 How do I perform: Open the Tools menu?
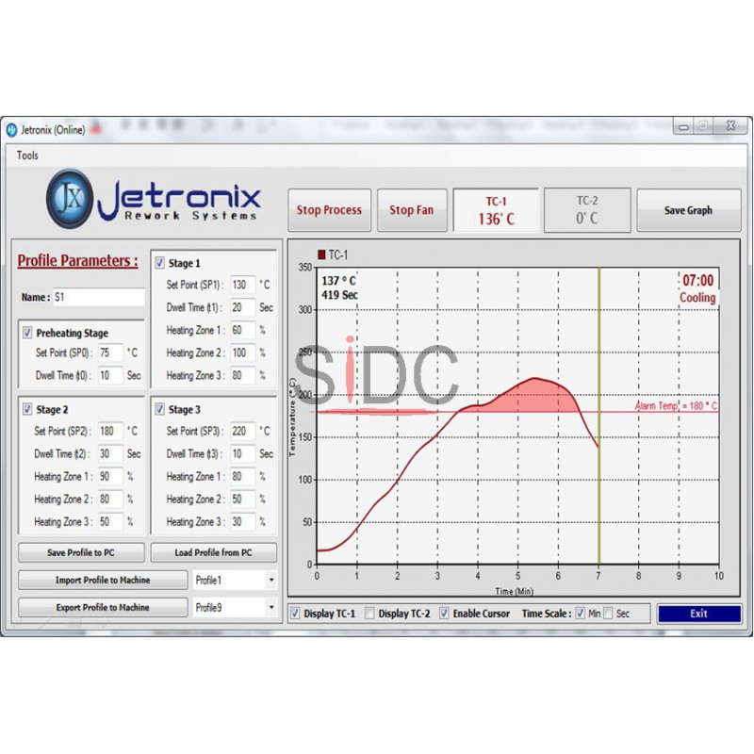[x=27, y=156]
